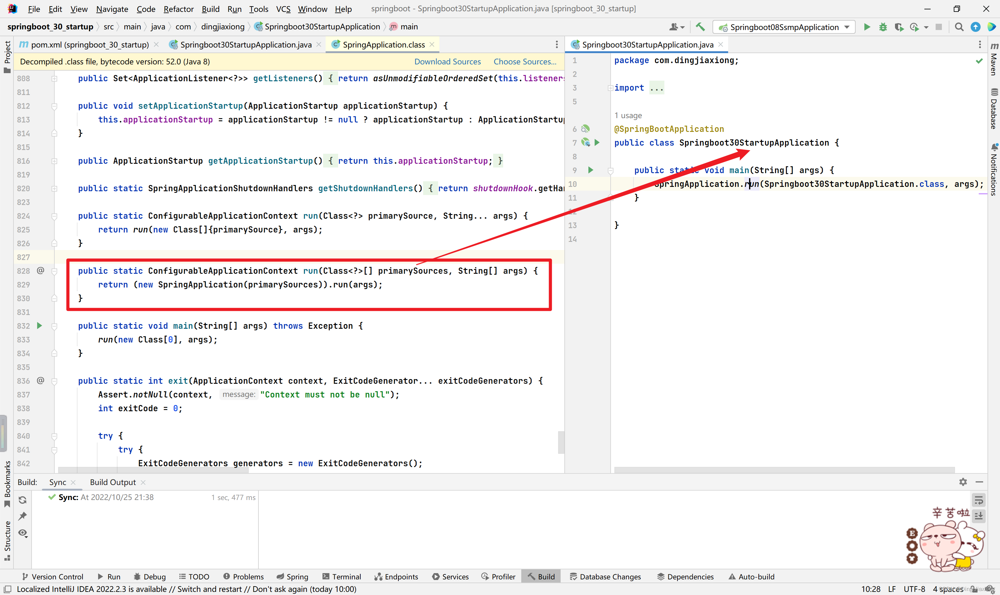This screenshot has height=595, width=1000.
Task: Open the SpringApplication.class tab
Action: click(382, 45)
